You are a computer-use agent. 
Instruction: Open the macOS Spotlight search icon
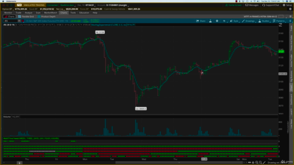283,1
